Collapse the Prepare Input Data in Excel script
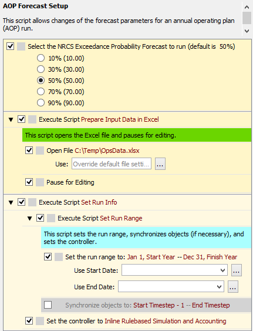Viewport: 253px width, 331px height. [11, 120]
